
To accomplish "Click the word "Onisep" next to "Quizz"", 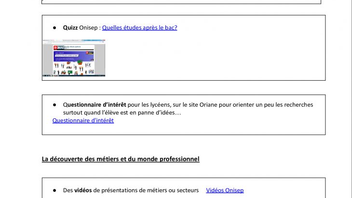I will click(x=89, y=28).
